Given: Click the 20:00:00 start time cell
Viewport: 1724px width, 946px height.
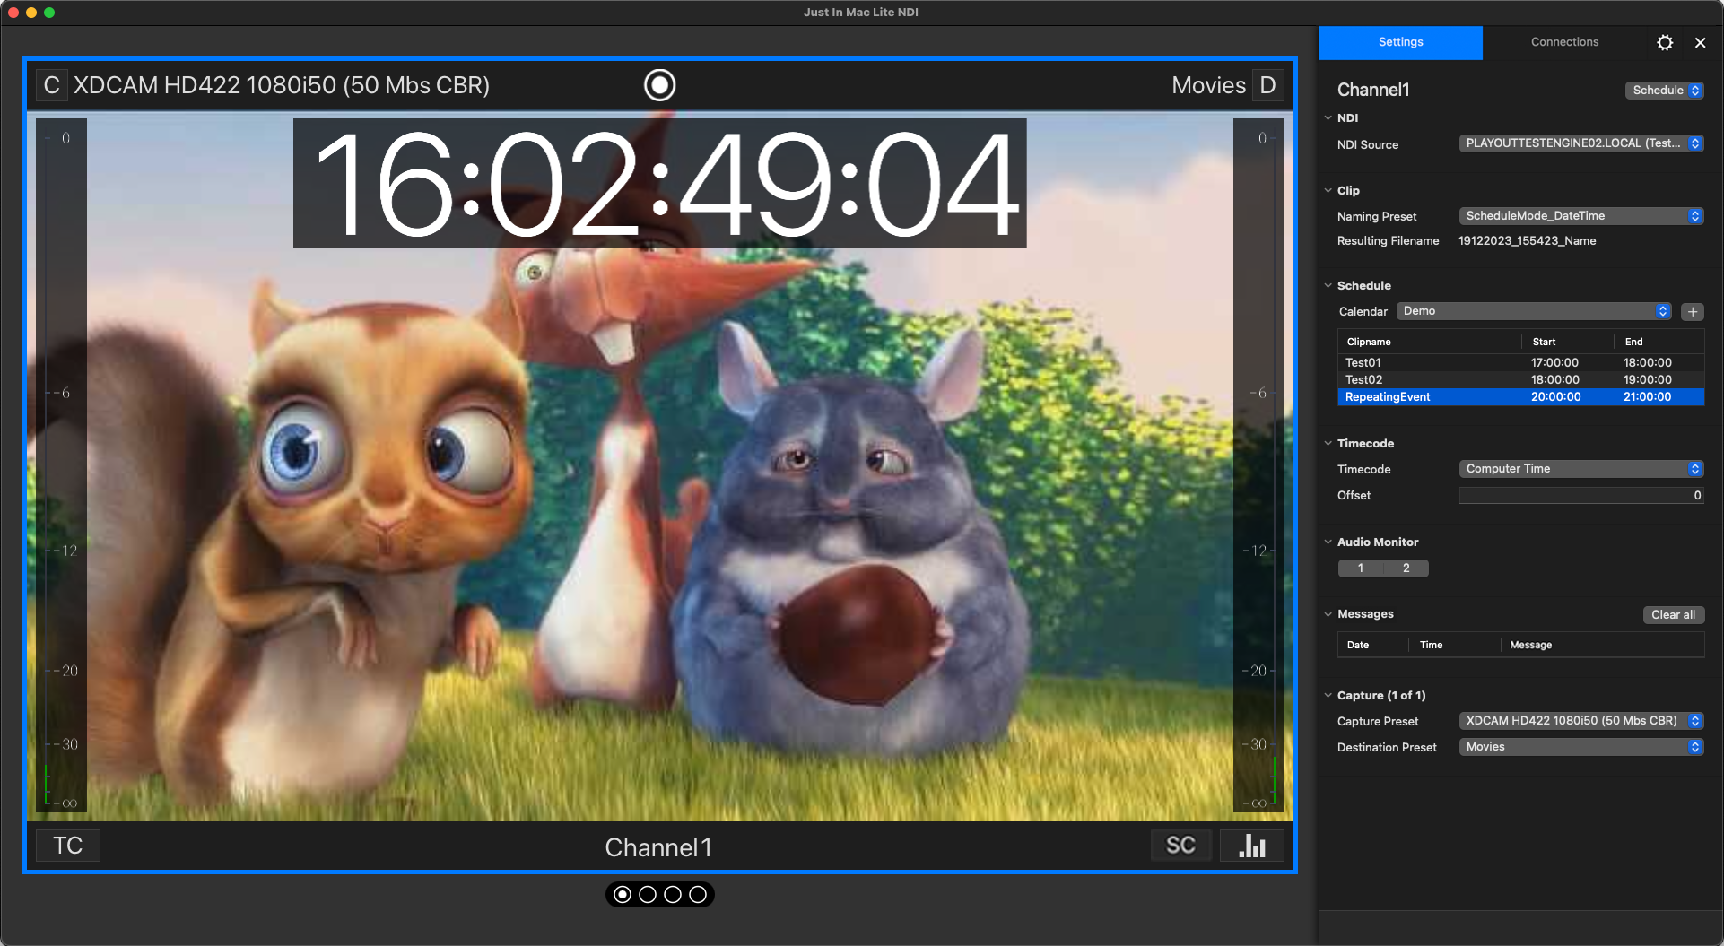Looking at the screenshot, I should pos(1555,397).
